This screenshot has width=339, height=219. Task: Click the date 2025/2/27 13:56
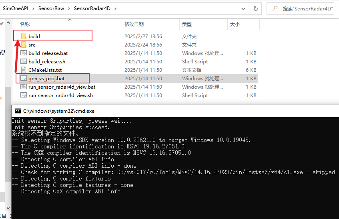click(143, 36)
